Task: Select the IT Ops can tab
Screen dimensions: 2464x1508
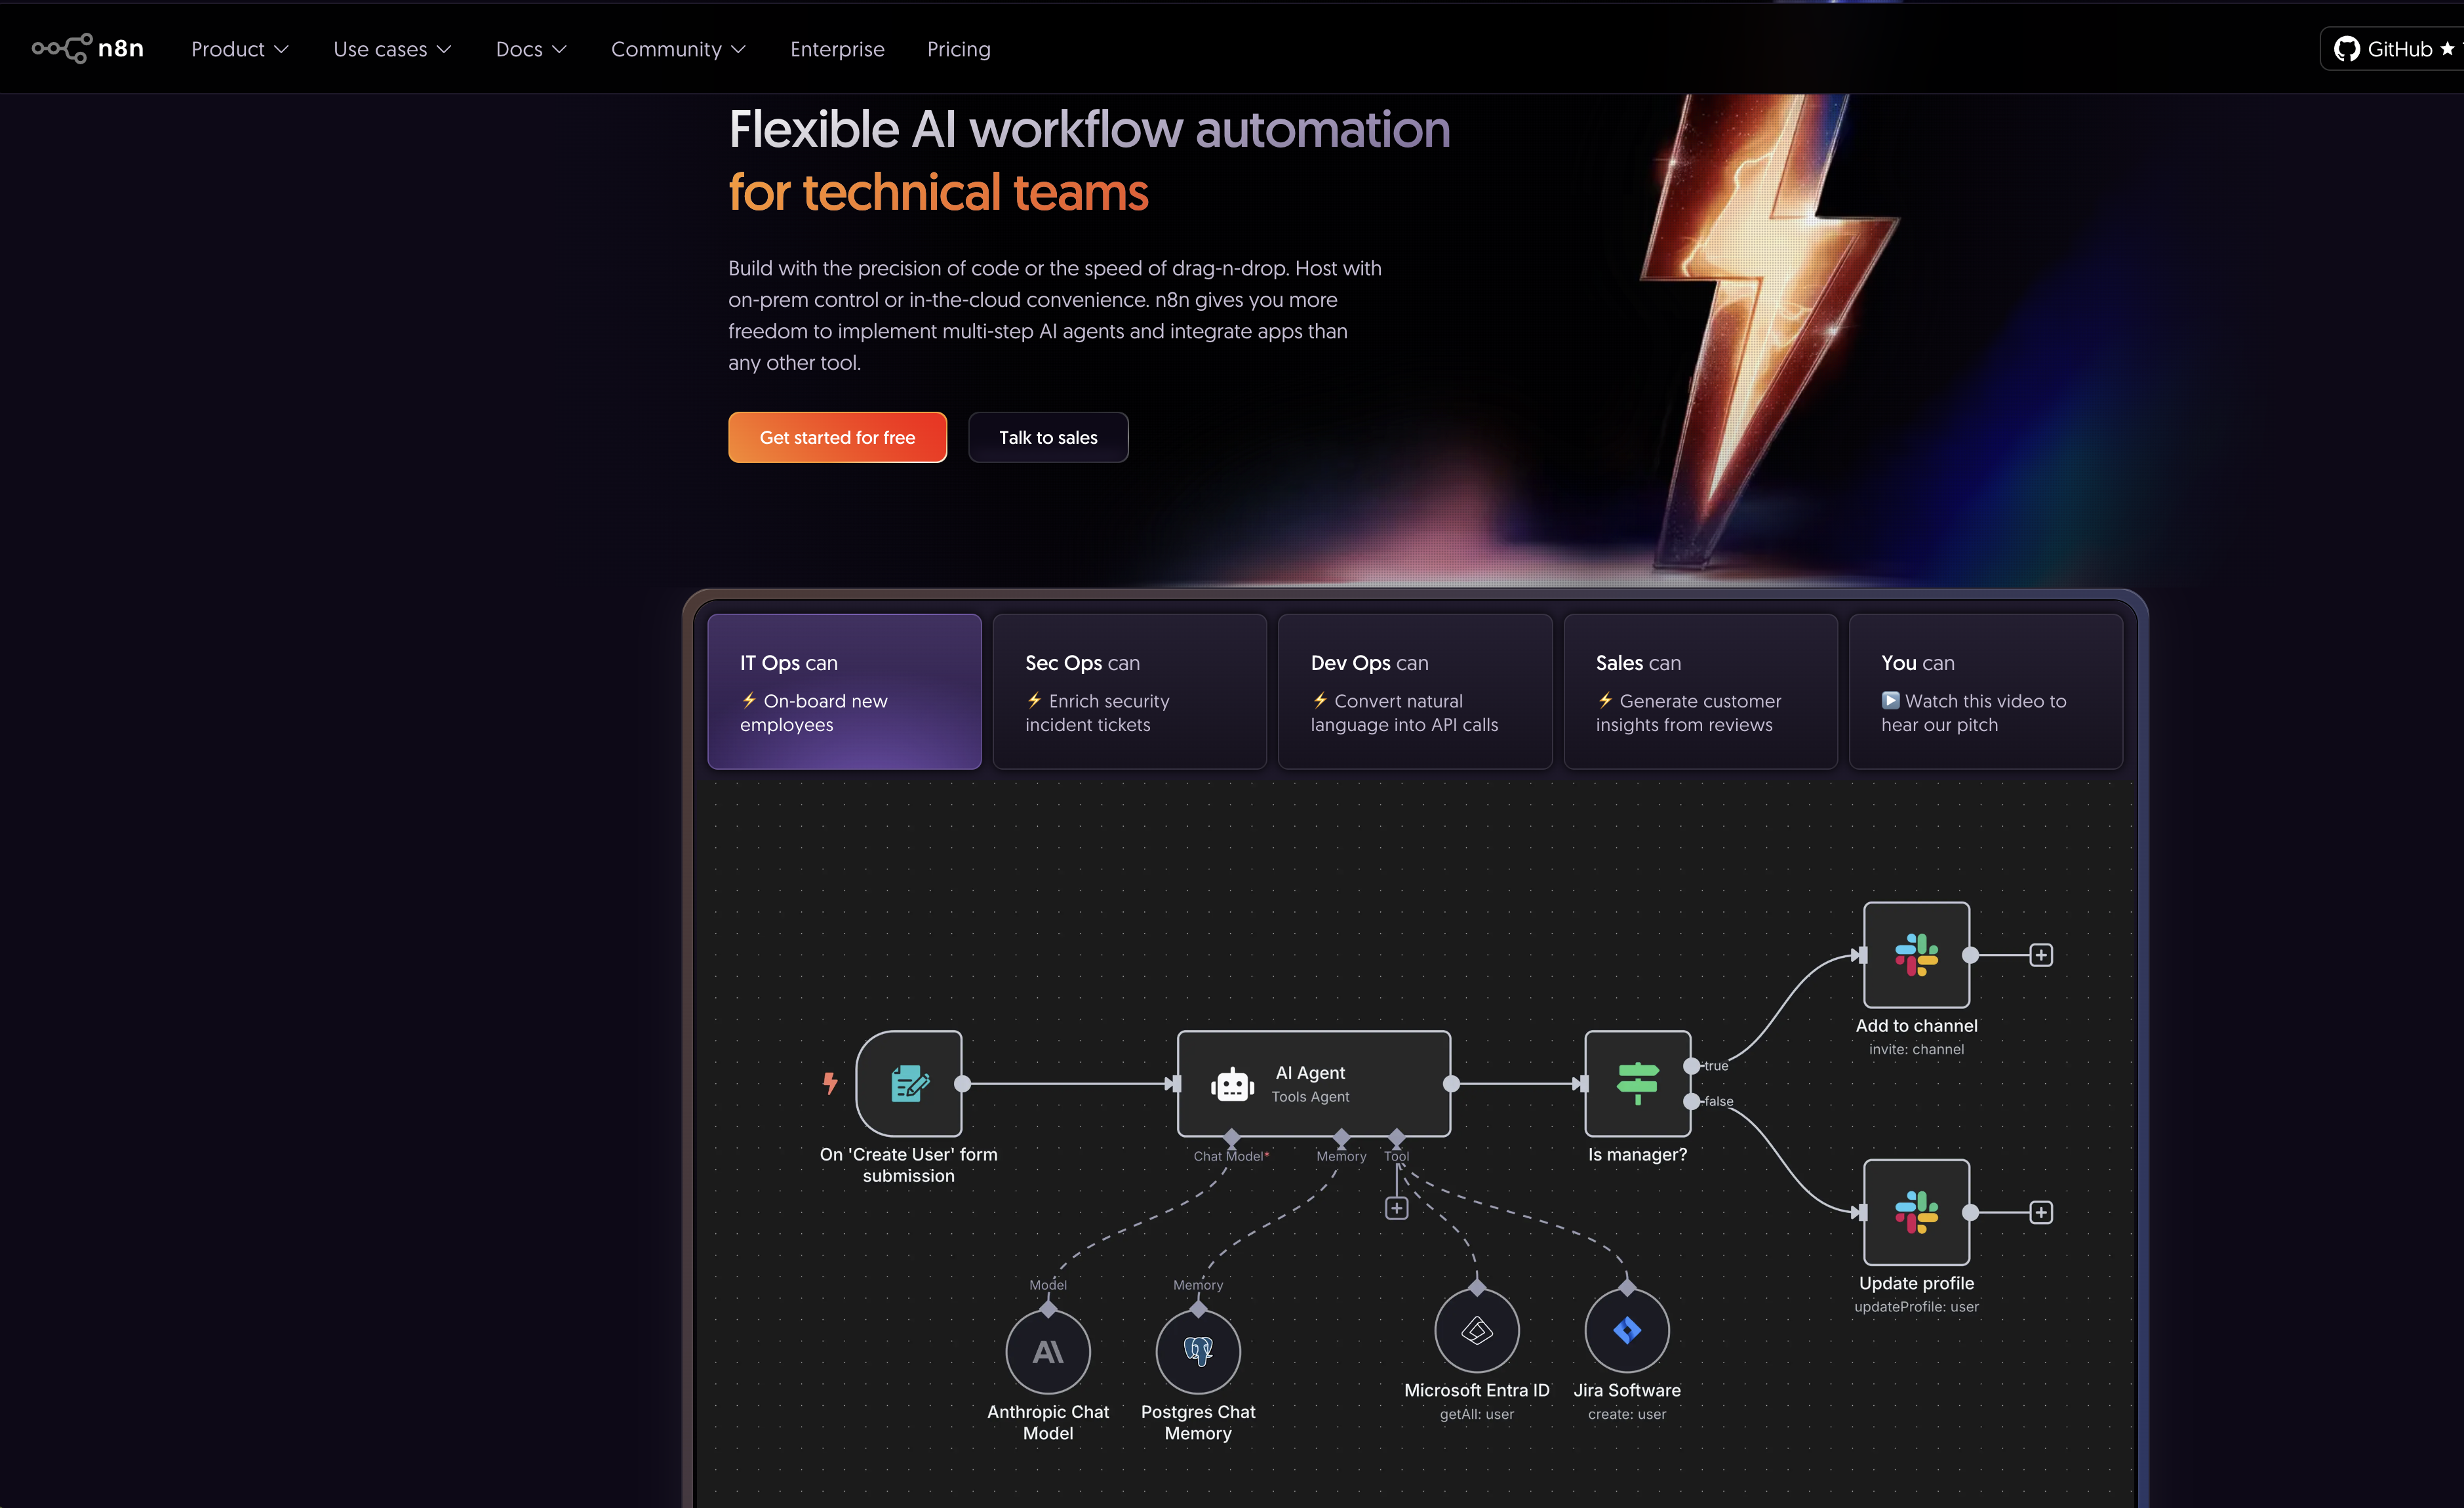Action: click(844, 691)
